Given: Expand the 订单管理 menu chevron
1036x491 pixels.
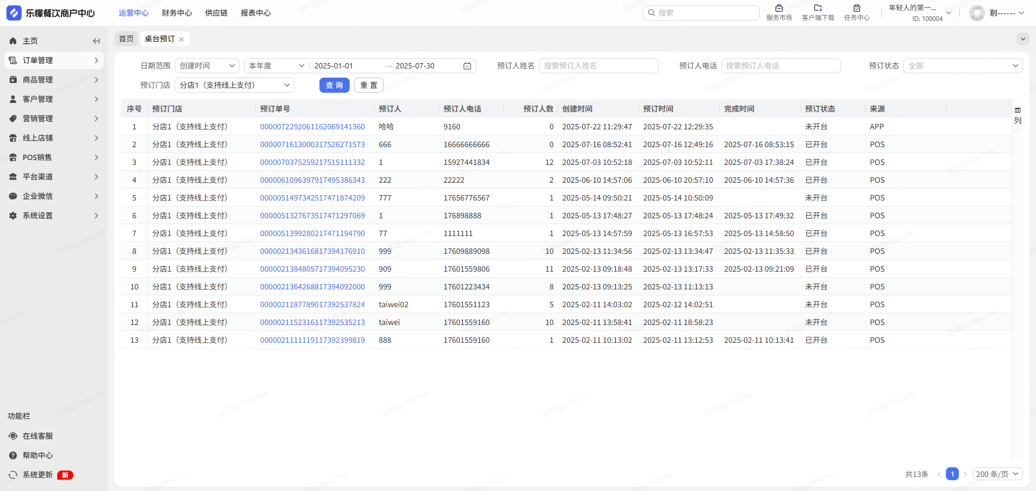Looking at the screenshot, I should [x=97, y=60].
